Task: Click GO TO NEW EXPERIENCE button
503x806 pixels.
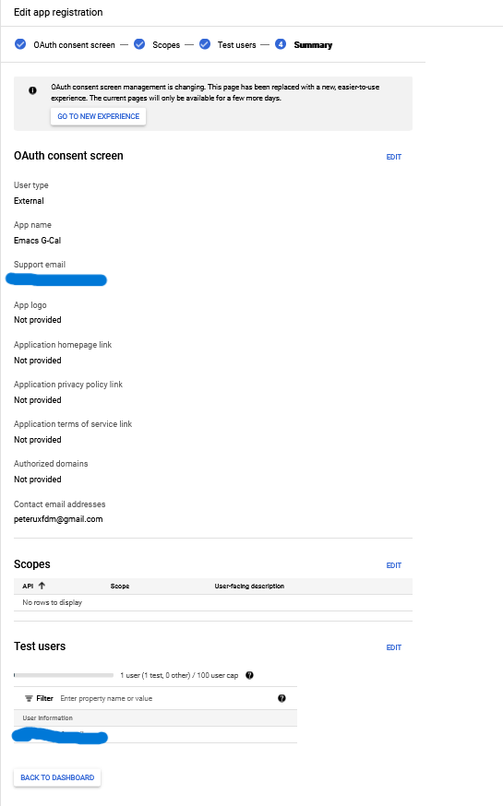Action: pyautogui.click(x=98, y=116)
